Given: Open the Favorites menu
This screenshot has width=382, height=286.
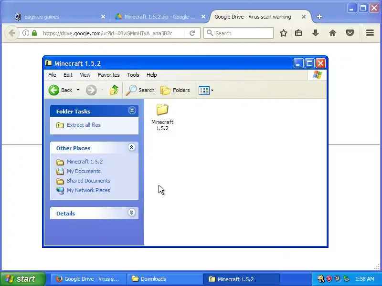Looking at the screenshot, I should [x=109, y=75].
